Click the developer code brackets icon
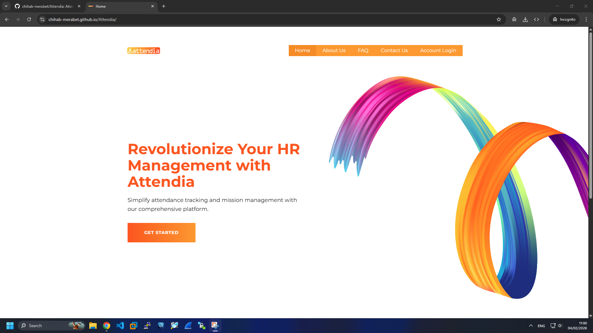Image resolution: width=593 pixels, height=333 pixels. pyautogui.click(x=536, y=19)
